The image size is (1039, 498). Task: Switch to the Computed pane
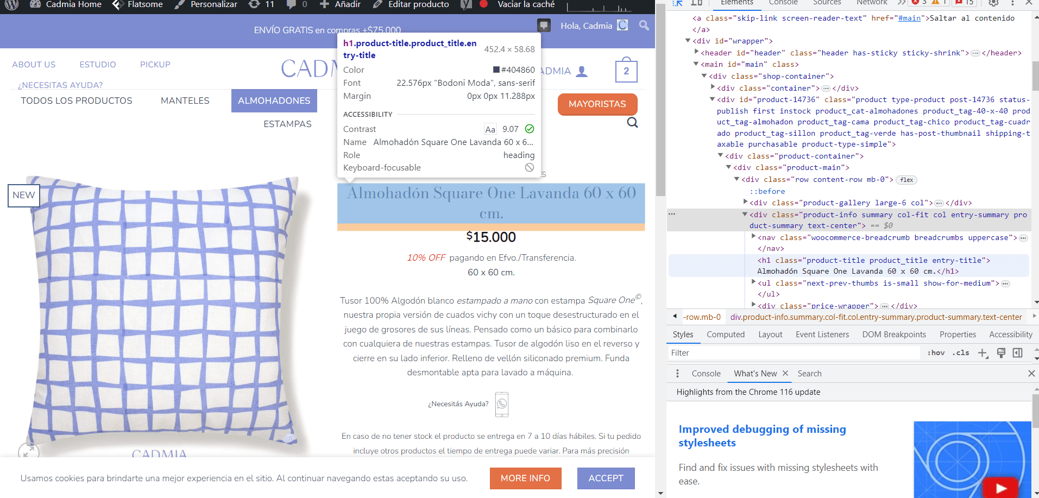[725, 335]
